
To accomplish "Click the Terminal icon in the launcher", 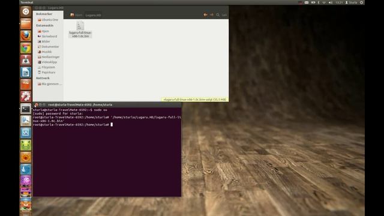I will point(26,109).
